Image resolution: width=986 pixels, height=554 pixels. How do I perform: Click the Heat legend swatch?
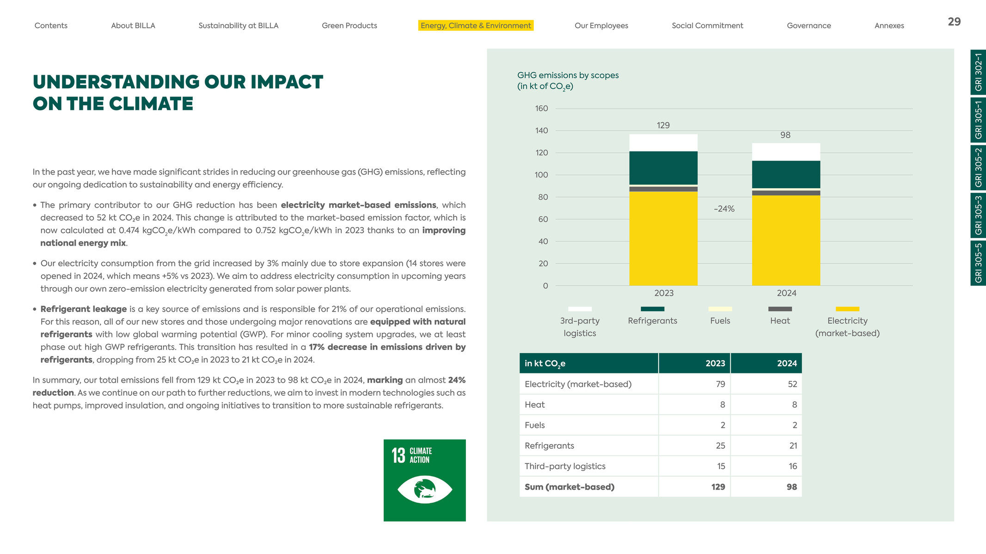[780, 309]
